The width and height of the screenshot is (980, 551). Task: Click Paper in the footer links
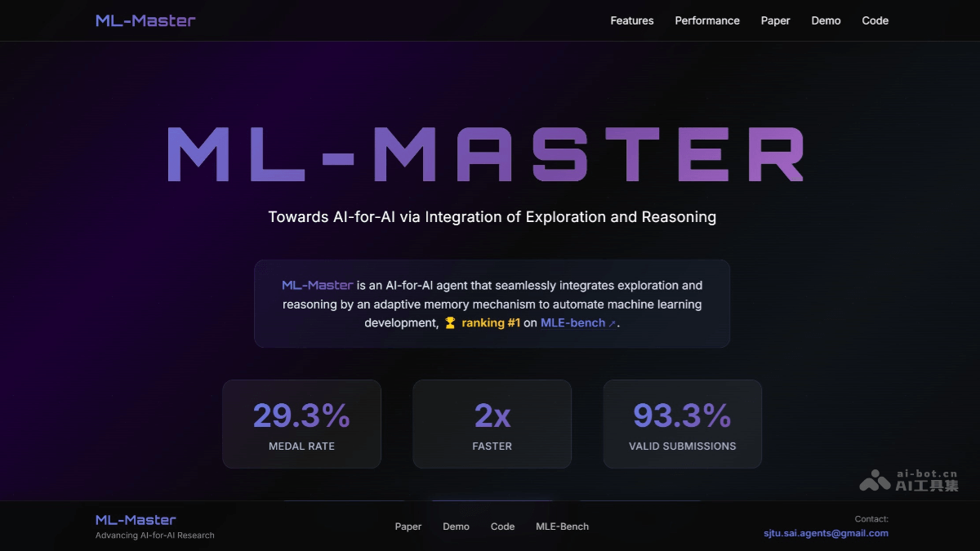point(408,527)
